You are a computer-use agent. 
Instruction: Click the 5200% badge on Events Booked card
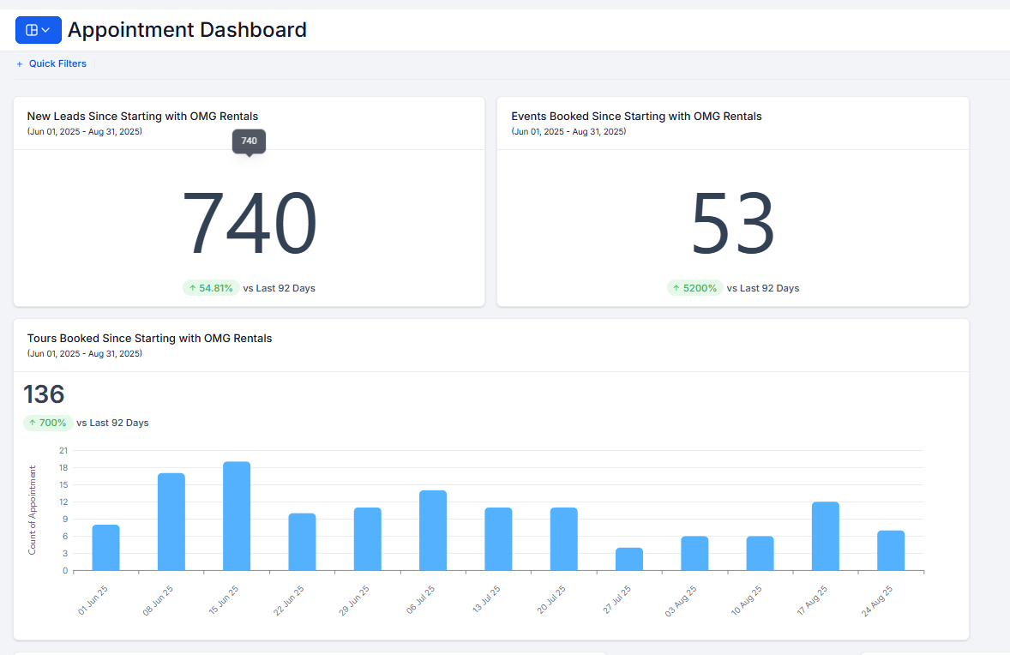click(694, 287)
